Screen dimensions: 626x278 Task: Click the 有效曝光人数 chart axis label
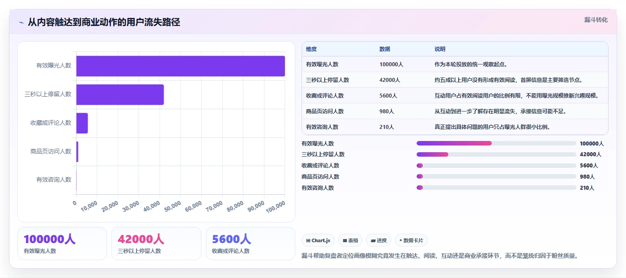click(54, 66)
